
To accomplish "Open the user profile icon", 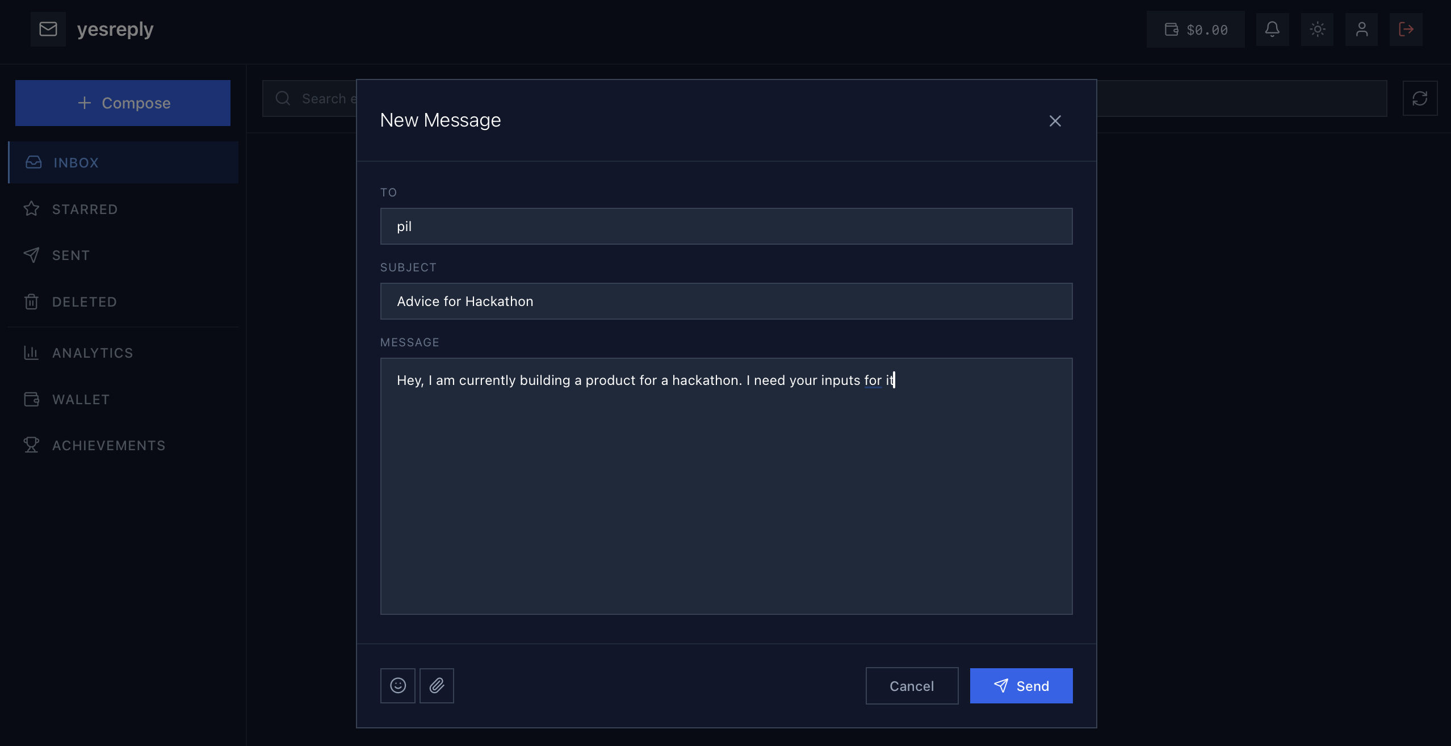I will [x=1361, y=30].
